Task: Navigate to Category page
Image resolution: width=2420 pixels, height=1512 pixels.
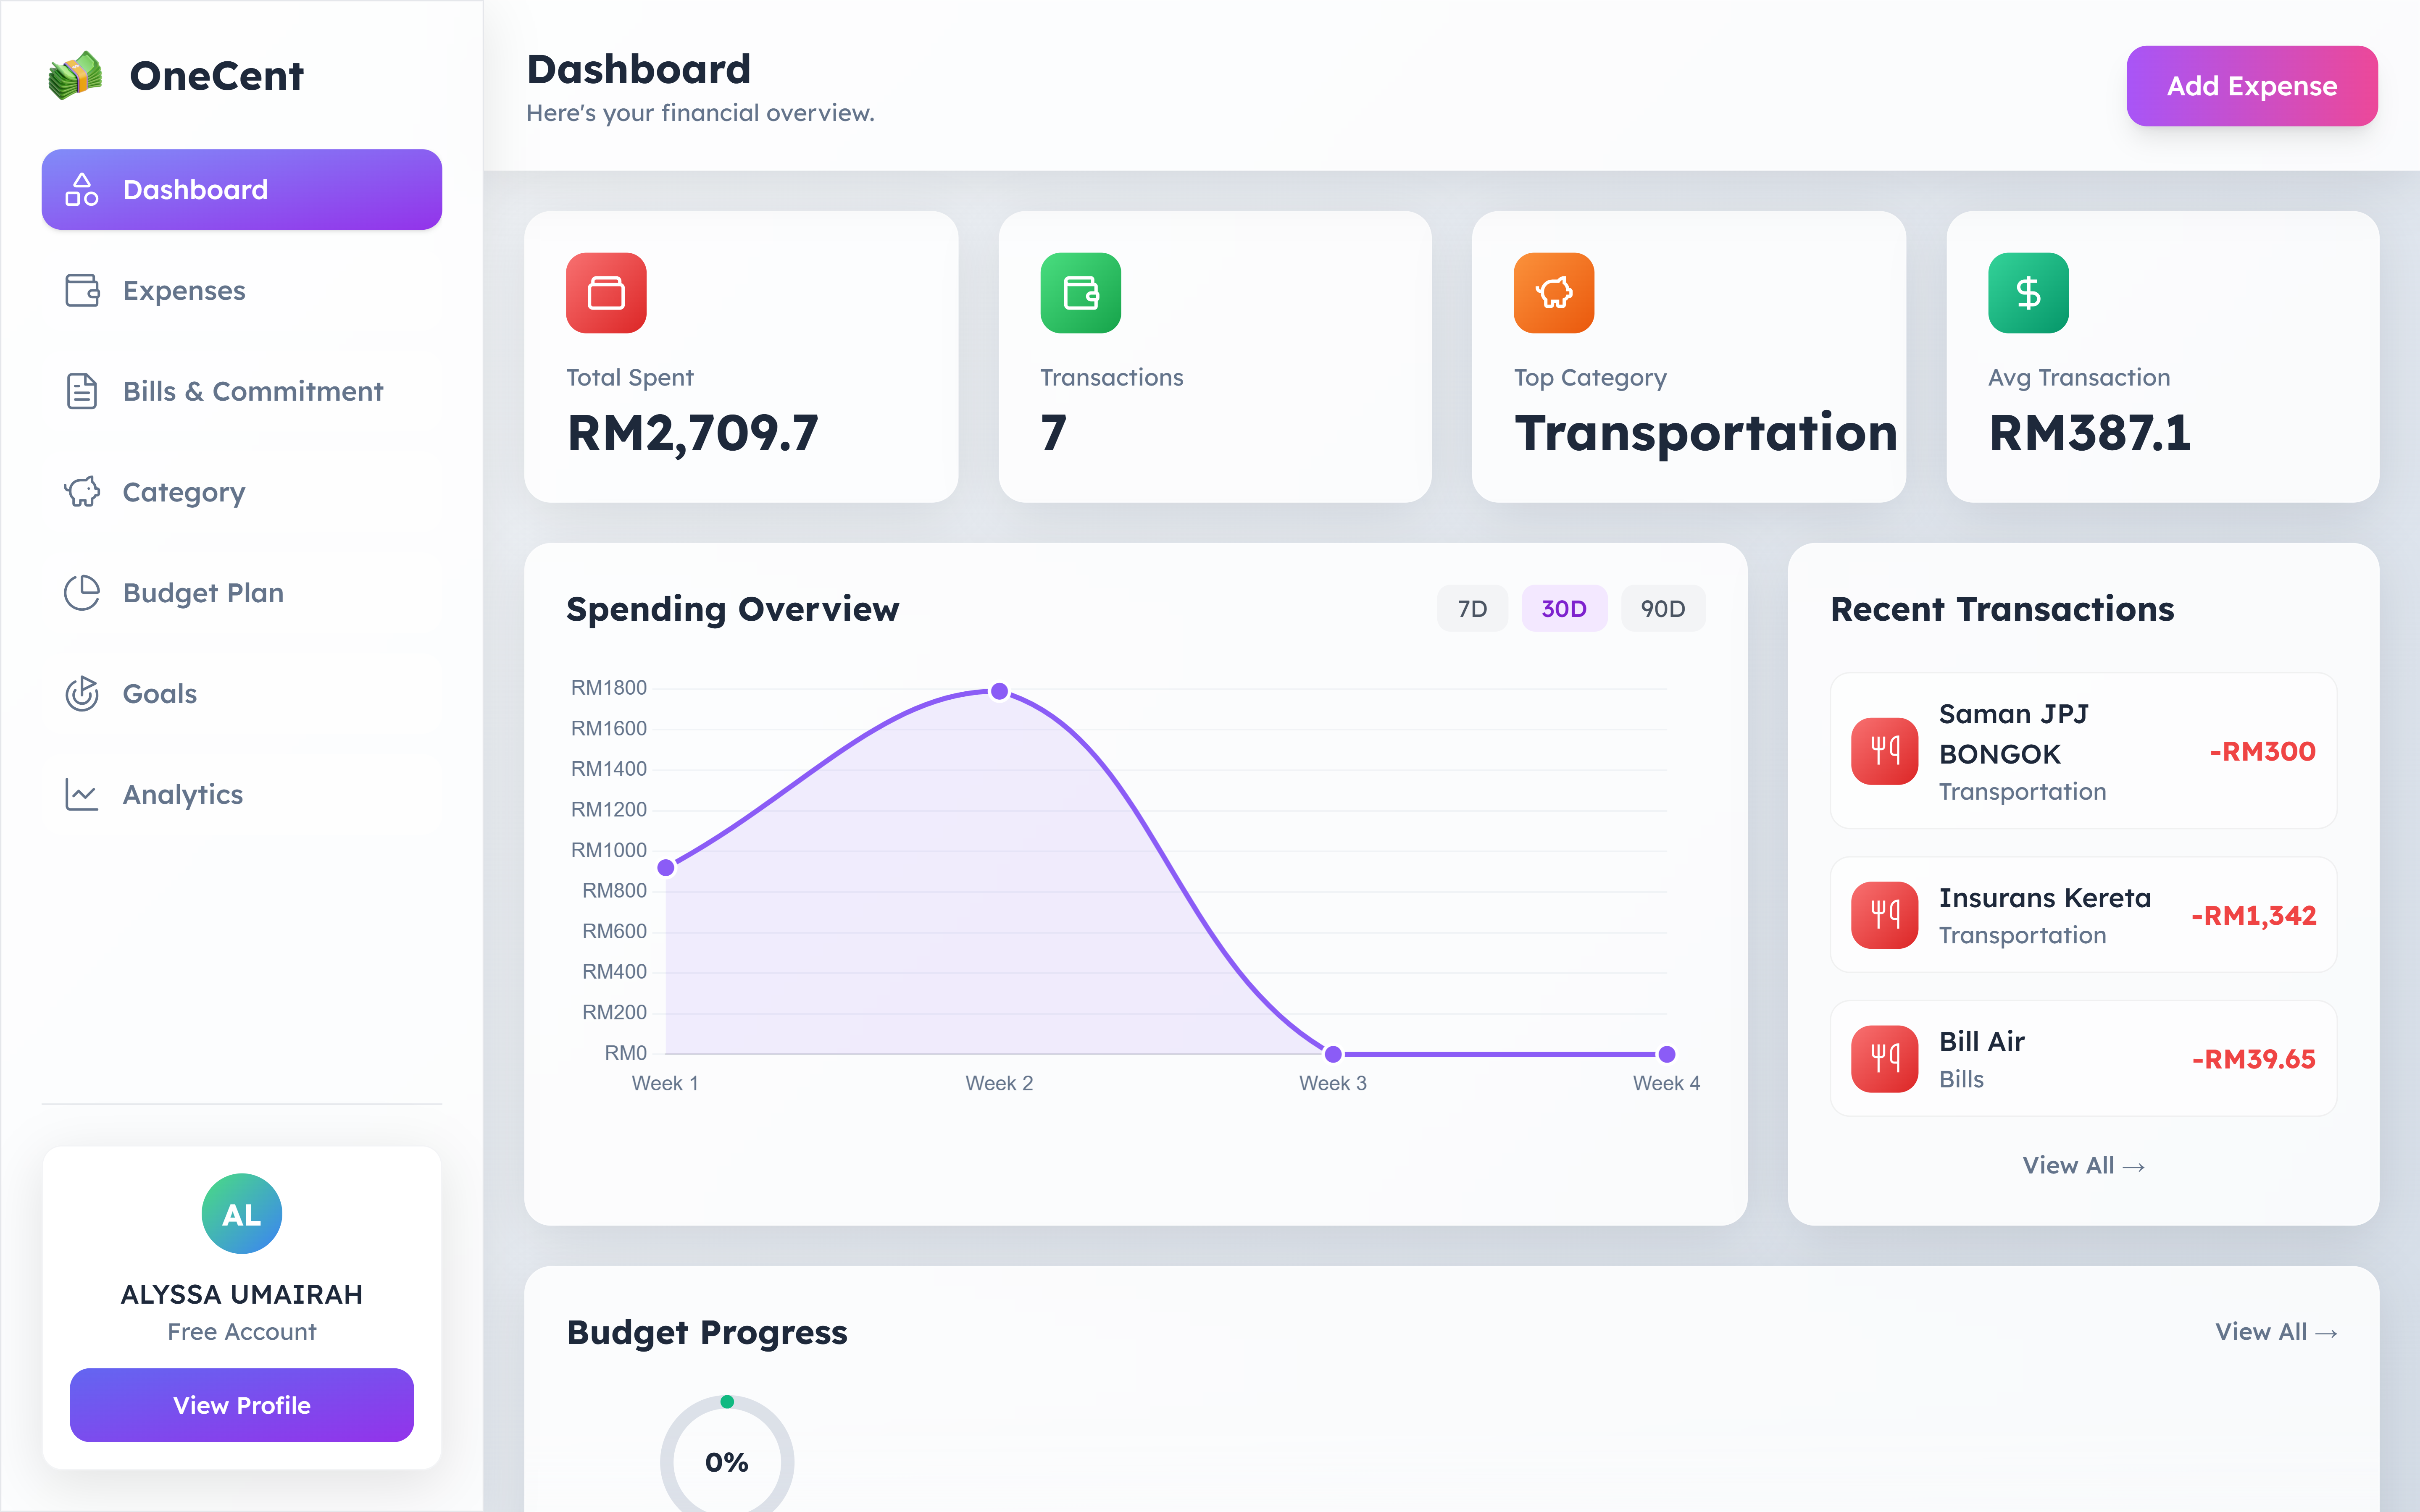Action: 242,492
